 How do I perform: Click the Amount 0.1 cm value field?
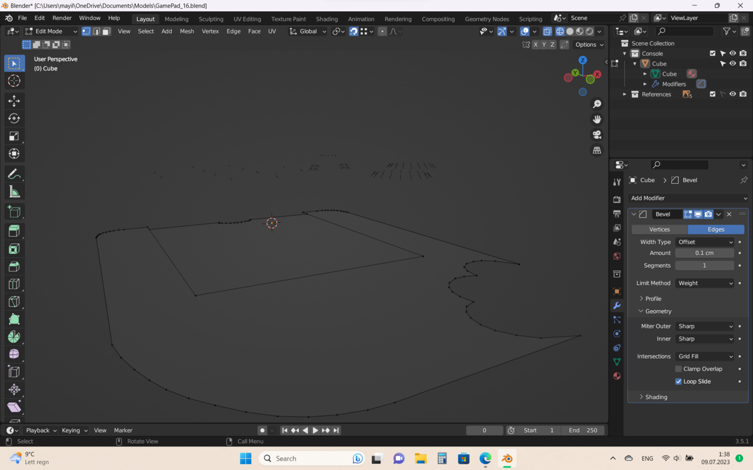pyautogui.click(x=705, y=253)
